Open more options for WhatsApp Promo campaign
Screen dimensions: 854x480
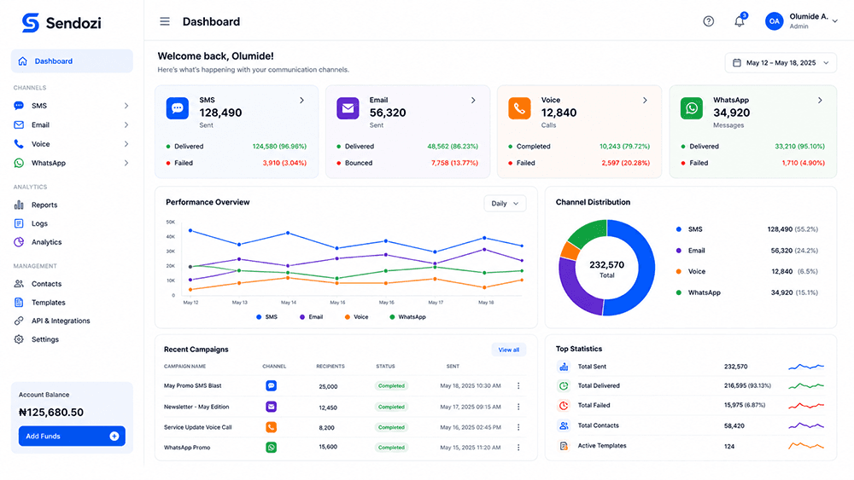coord(518,448)
